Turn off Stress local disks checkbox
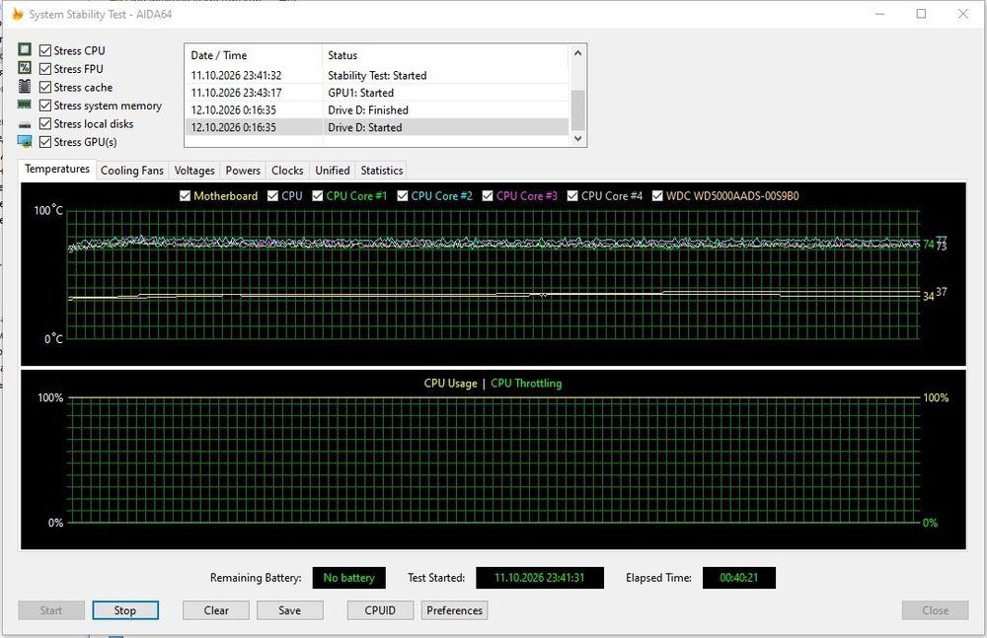The width and height of the screenshot is (987, 638). pyautogui.click(x=45, y=123)
